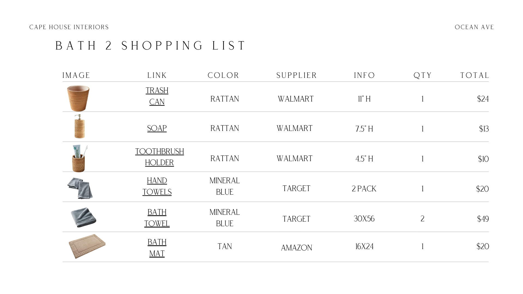Open the HAND TOWELS link
The image size is (523, 294).
click(157, 186)
